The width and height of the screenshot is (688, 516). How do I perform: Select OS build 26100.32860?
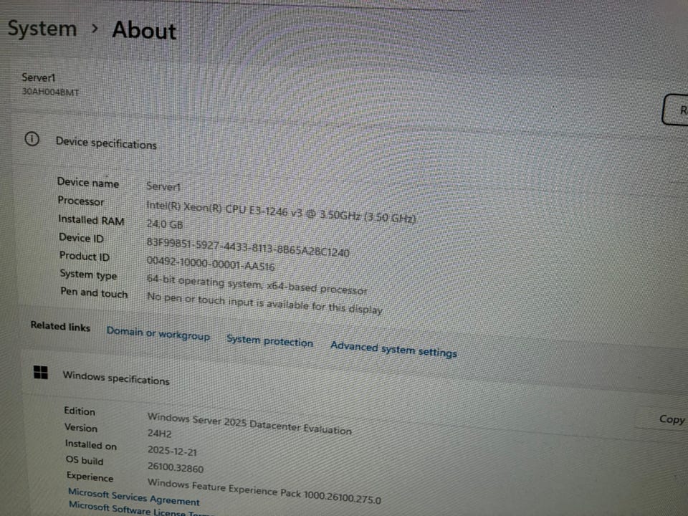pos(176,468)
